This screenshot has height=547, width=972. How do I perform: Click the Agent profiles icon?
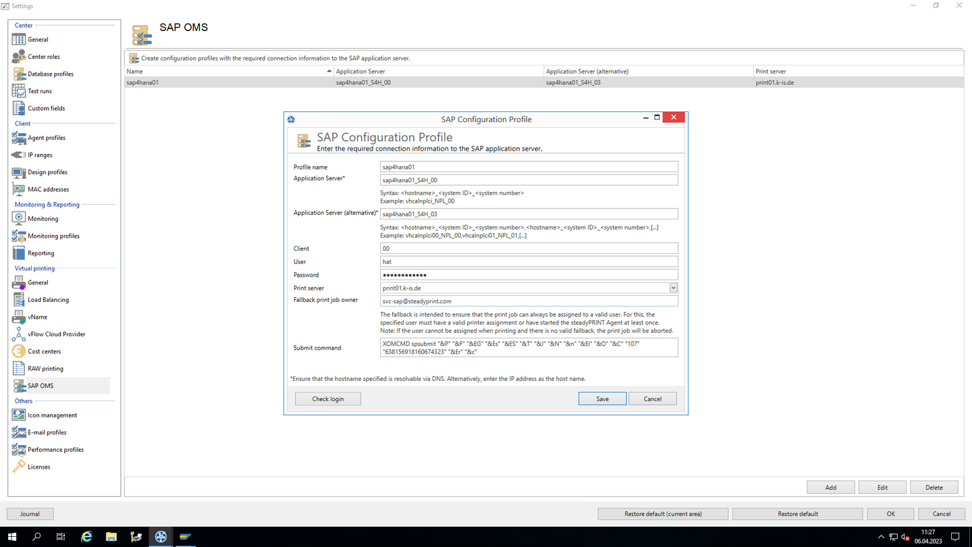click(19, 138)
